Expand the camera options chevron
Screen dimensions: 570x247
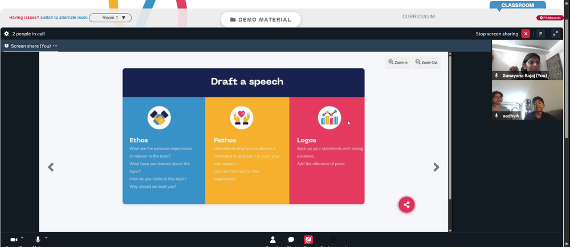22,237
